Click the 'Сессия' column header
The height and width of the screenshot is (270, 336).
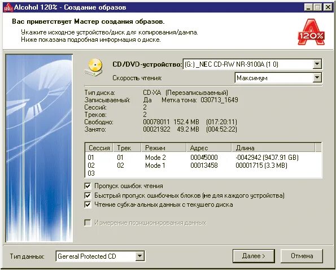coord(99,148)
